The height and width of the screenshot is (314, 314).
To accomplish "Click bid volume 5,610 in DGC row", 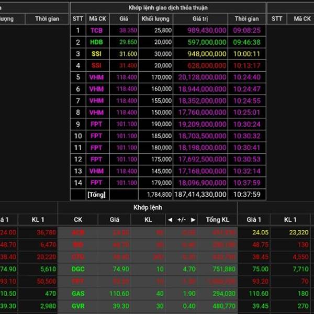I will click(x=48, y=269).
